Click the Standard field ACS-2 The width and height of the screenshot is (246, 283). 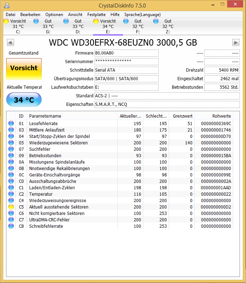(167, 96)
